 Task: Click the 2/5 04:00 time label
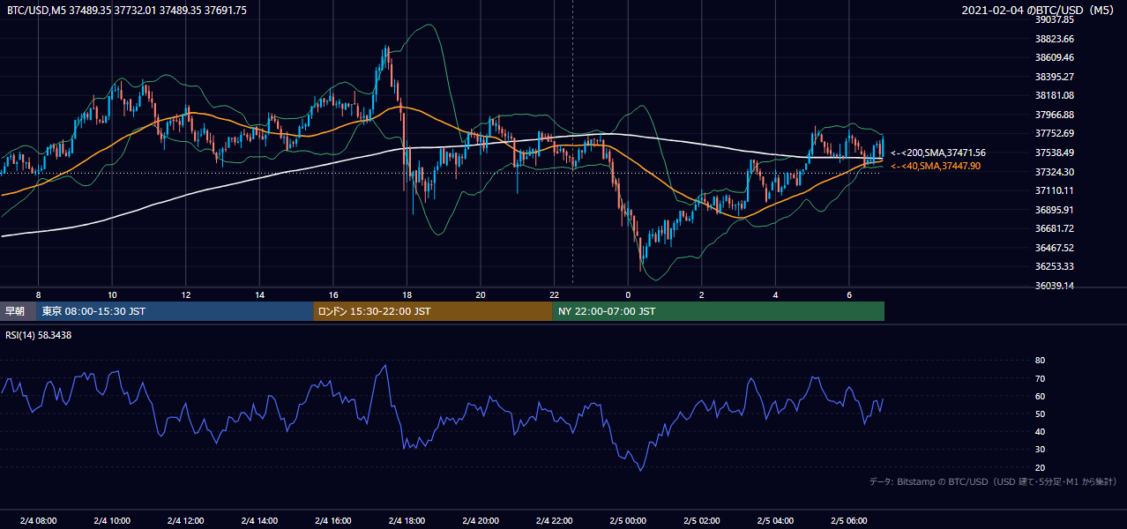pyautogui.click(x=776, y=520)
